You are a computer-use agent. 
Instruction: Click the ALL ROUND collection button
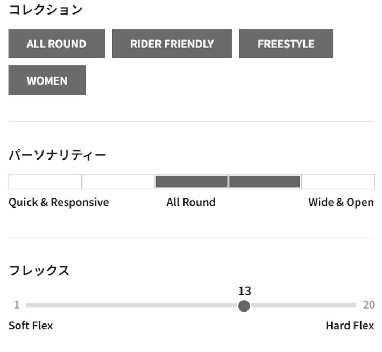coord(56,44)
